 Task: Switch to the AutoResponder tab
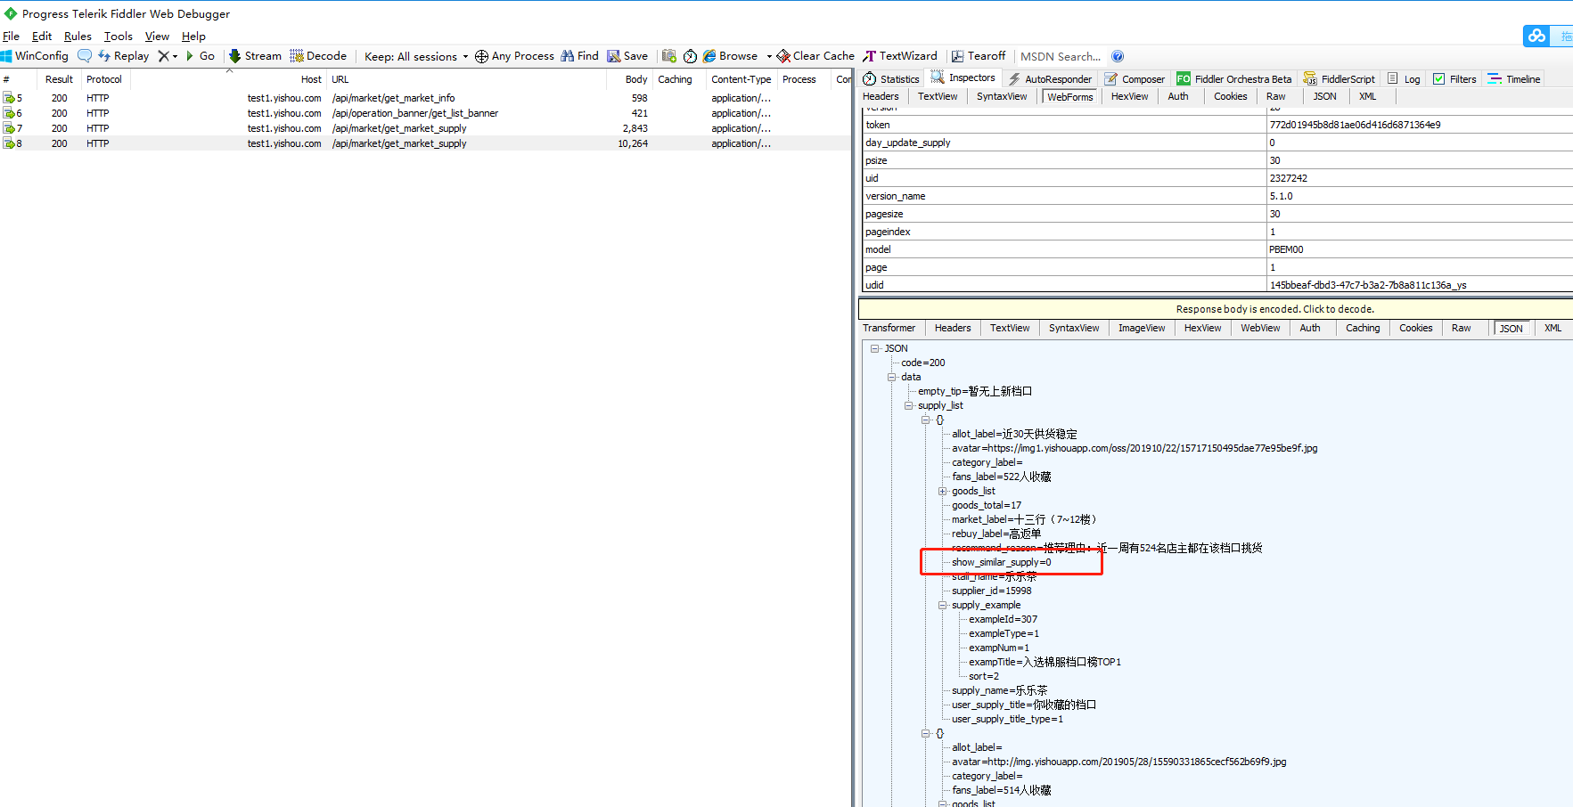1050,79
